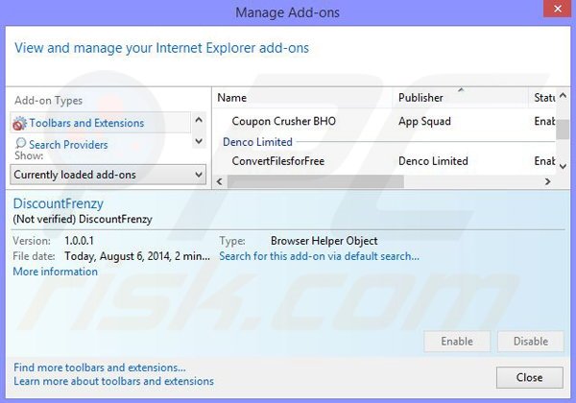Select the Coupon Crusher BHO row
Screen dimensions: 576x403
click(x=385, y=121)
